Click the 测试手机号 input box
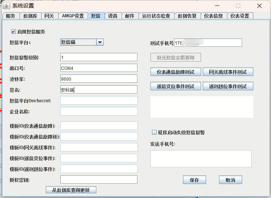 tap(208, 43)
